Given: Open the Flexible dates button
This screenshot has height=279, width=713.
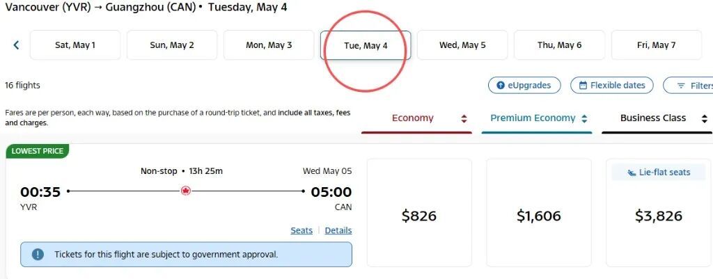Looking at the screenshot, I should click(x=611, y=86).
